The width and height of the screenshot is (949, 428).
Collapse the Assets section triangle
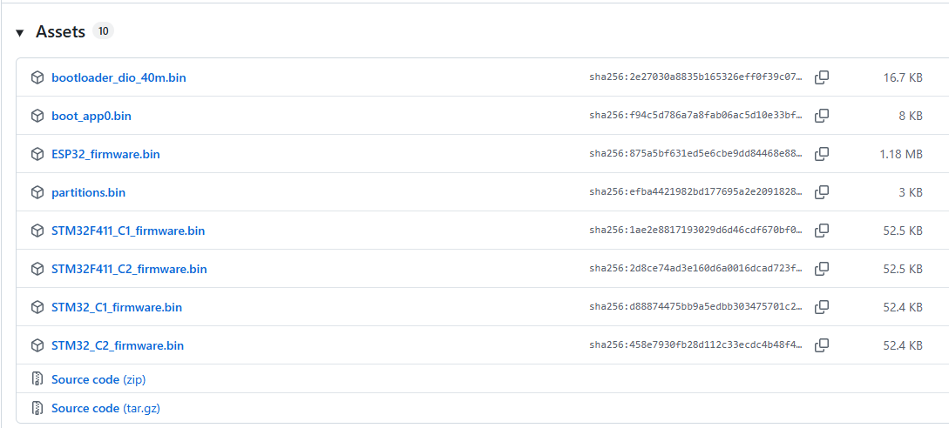[x=20, y=33]
